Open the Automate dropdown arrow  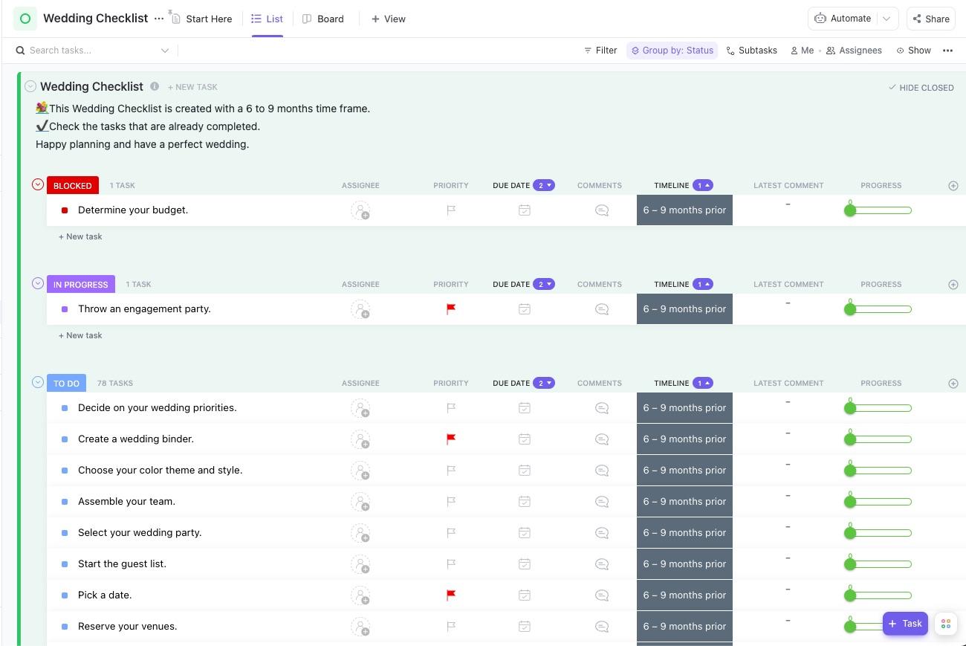pyautogui.click(x=886, y=19)
